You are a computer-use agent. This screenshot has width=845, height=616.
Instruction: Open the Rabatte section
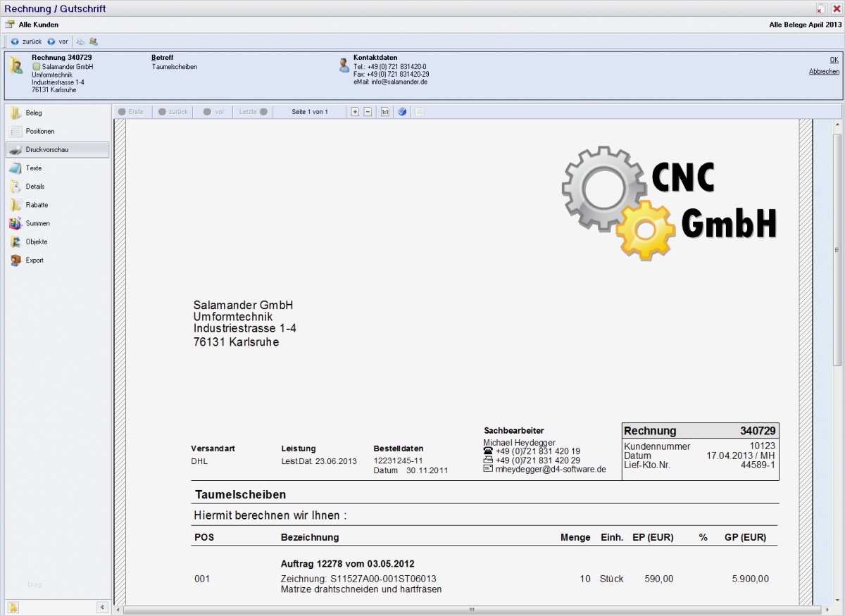[x=58, y=205]
